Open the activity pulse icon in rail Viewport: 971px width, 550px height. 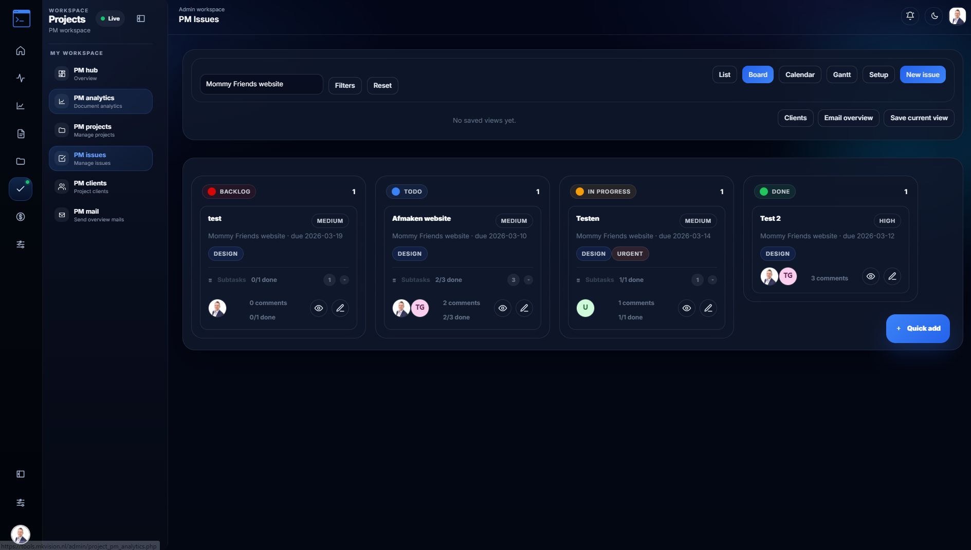point(21,78)
